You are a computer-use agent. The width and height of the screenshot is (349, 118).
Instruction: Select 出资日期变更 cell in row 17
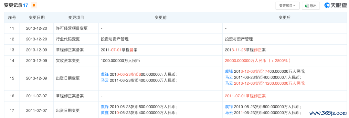[x=76, y=110]
